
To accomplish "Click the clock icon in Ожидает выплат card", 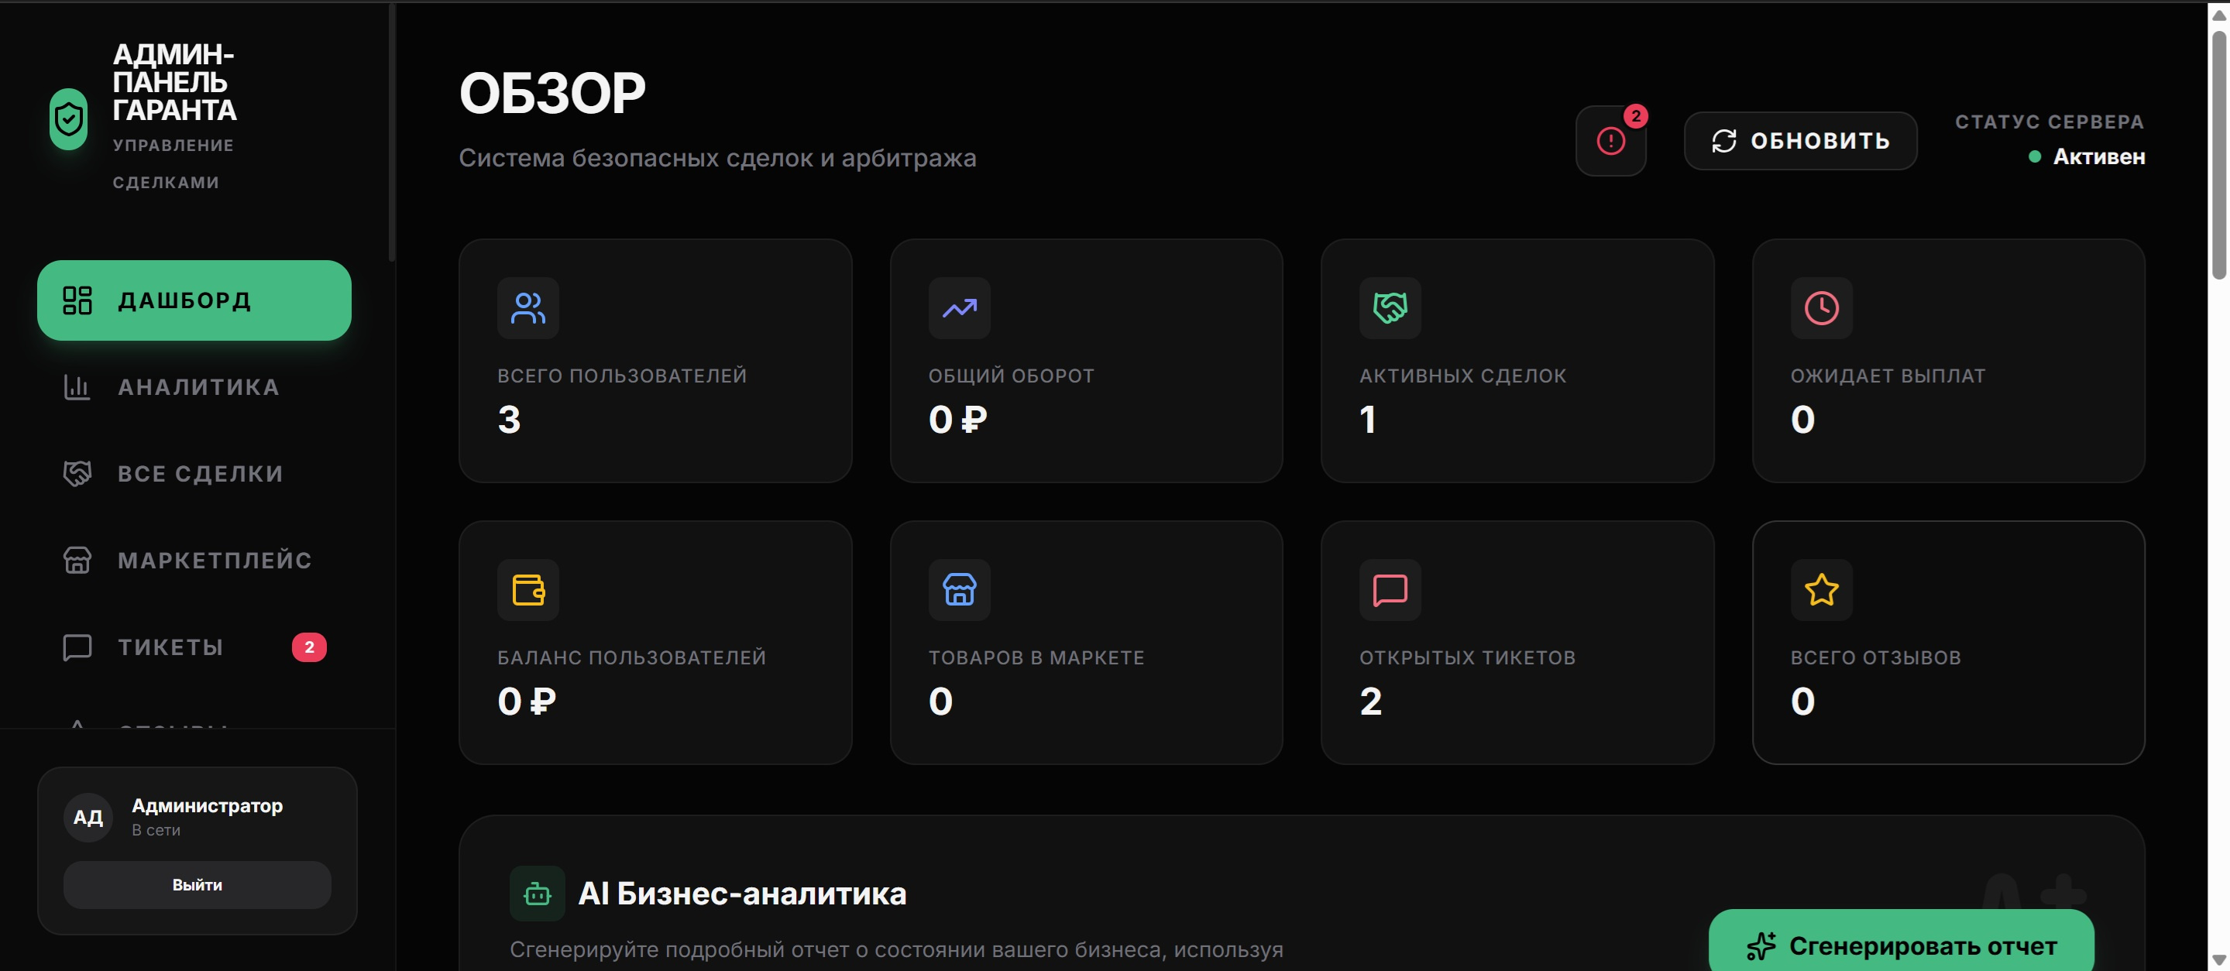I will point(1821,308).
